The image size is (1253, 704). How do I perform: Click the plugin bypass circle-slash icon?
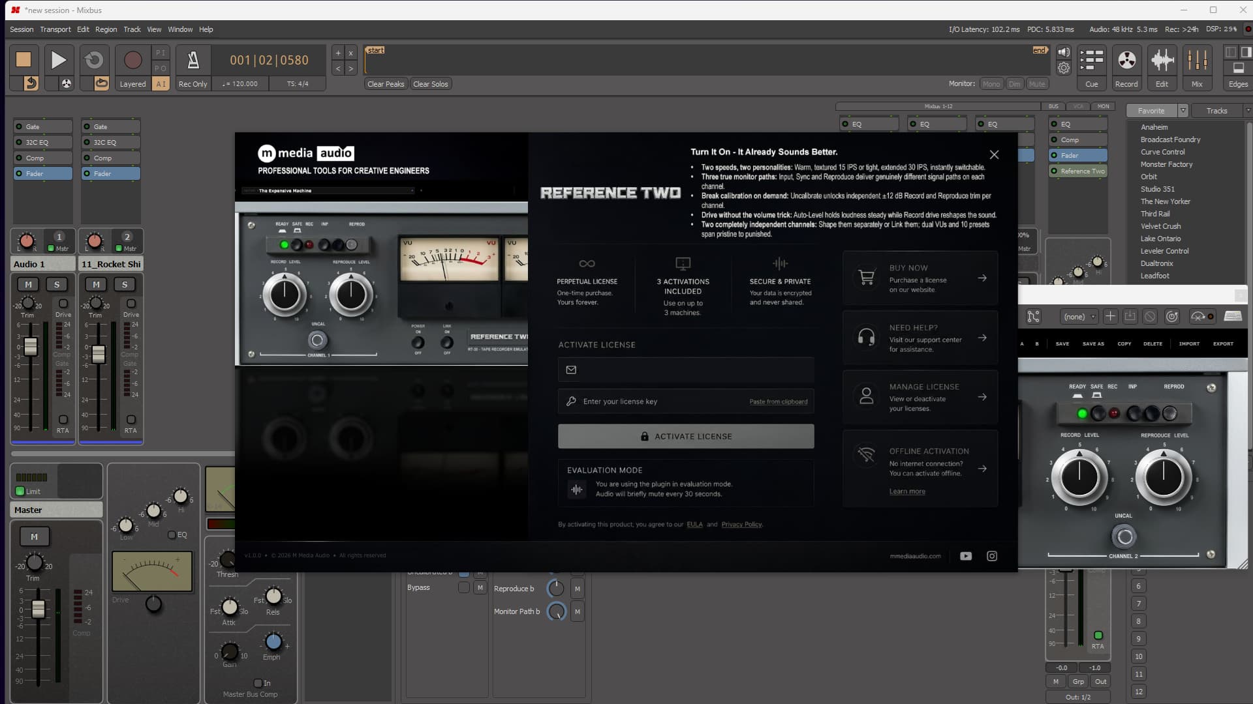click(1150, 316)
